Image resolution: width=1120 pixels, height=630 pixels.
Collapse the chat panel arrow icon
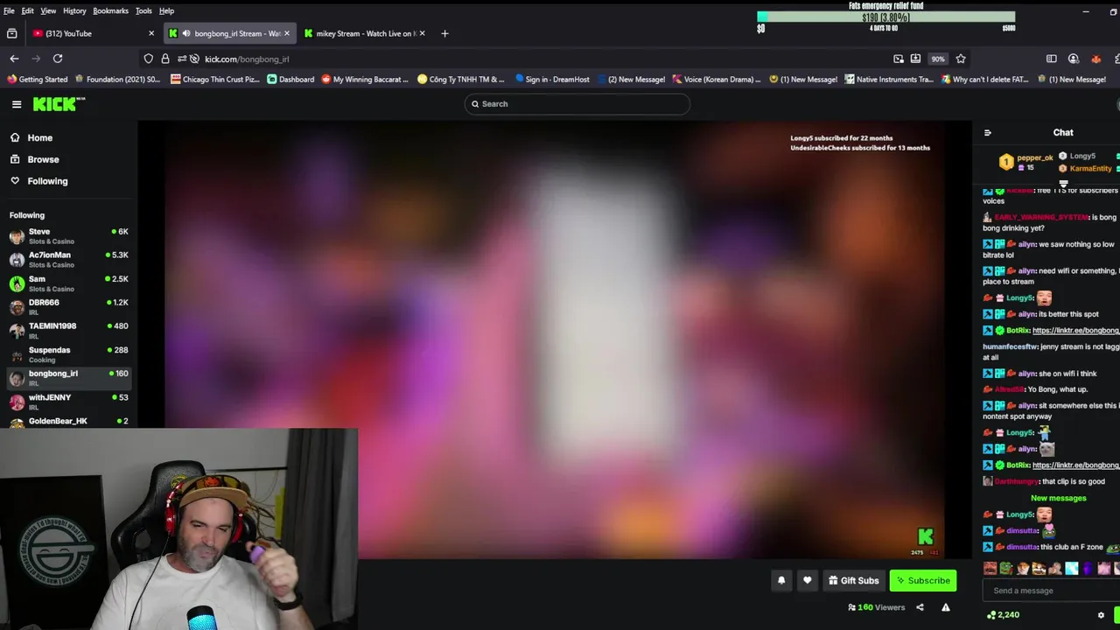tap(988, 133)
